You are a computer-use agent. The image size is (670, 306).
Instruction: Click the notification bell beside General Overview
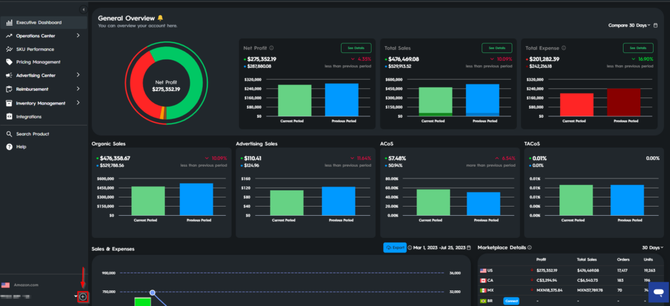click(161, 18)
